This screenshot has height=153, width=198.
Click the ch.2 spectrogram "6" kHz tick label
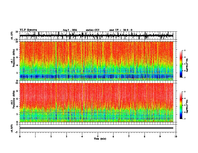(17, 98)
